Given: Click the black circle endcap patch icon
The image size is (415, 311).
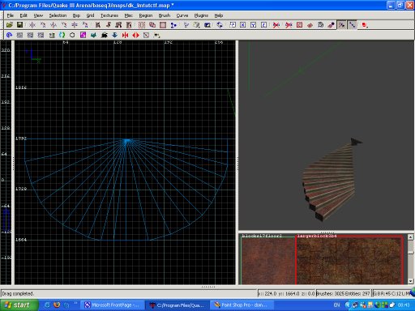Looking at the screenshot, I should tap(72, 35).
